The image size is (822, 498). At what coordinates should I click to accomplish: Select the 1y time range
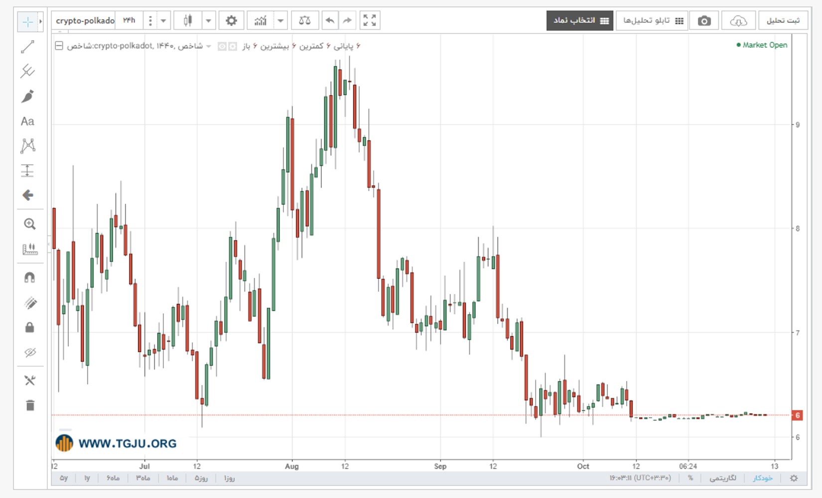(87, 478)
